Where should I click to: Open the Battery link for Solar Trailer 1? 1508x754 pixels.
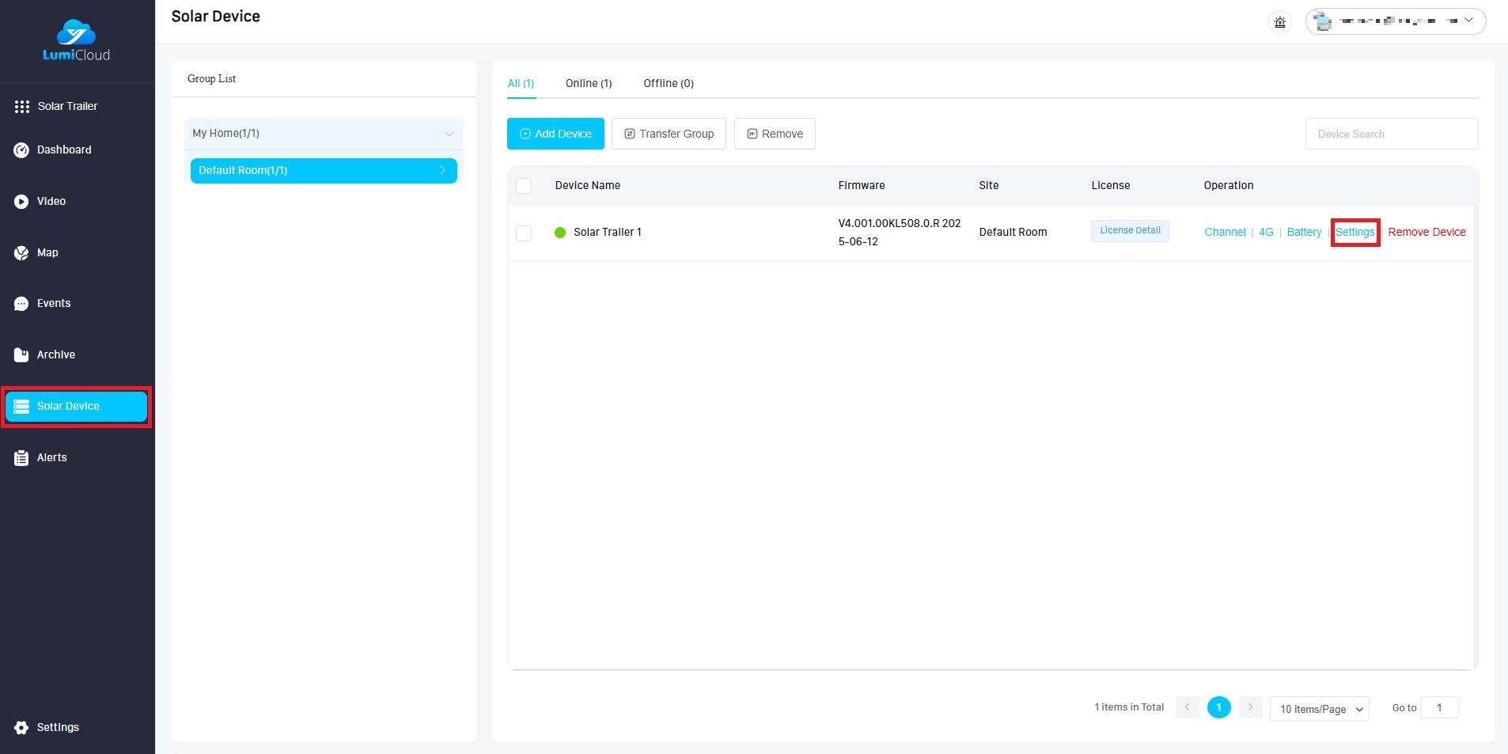click(x=1303, y=233)
